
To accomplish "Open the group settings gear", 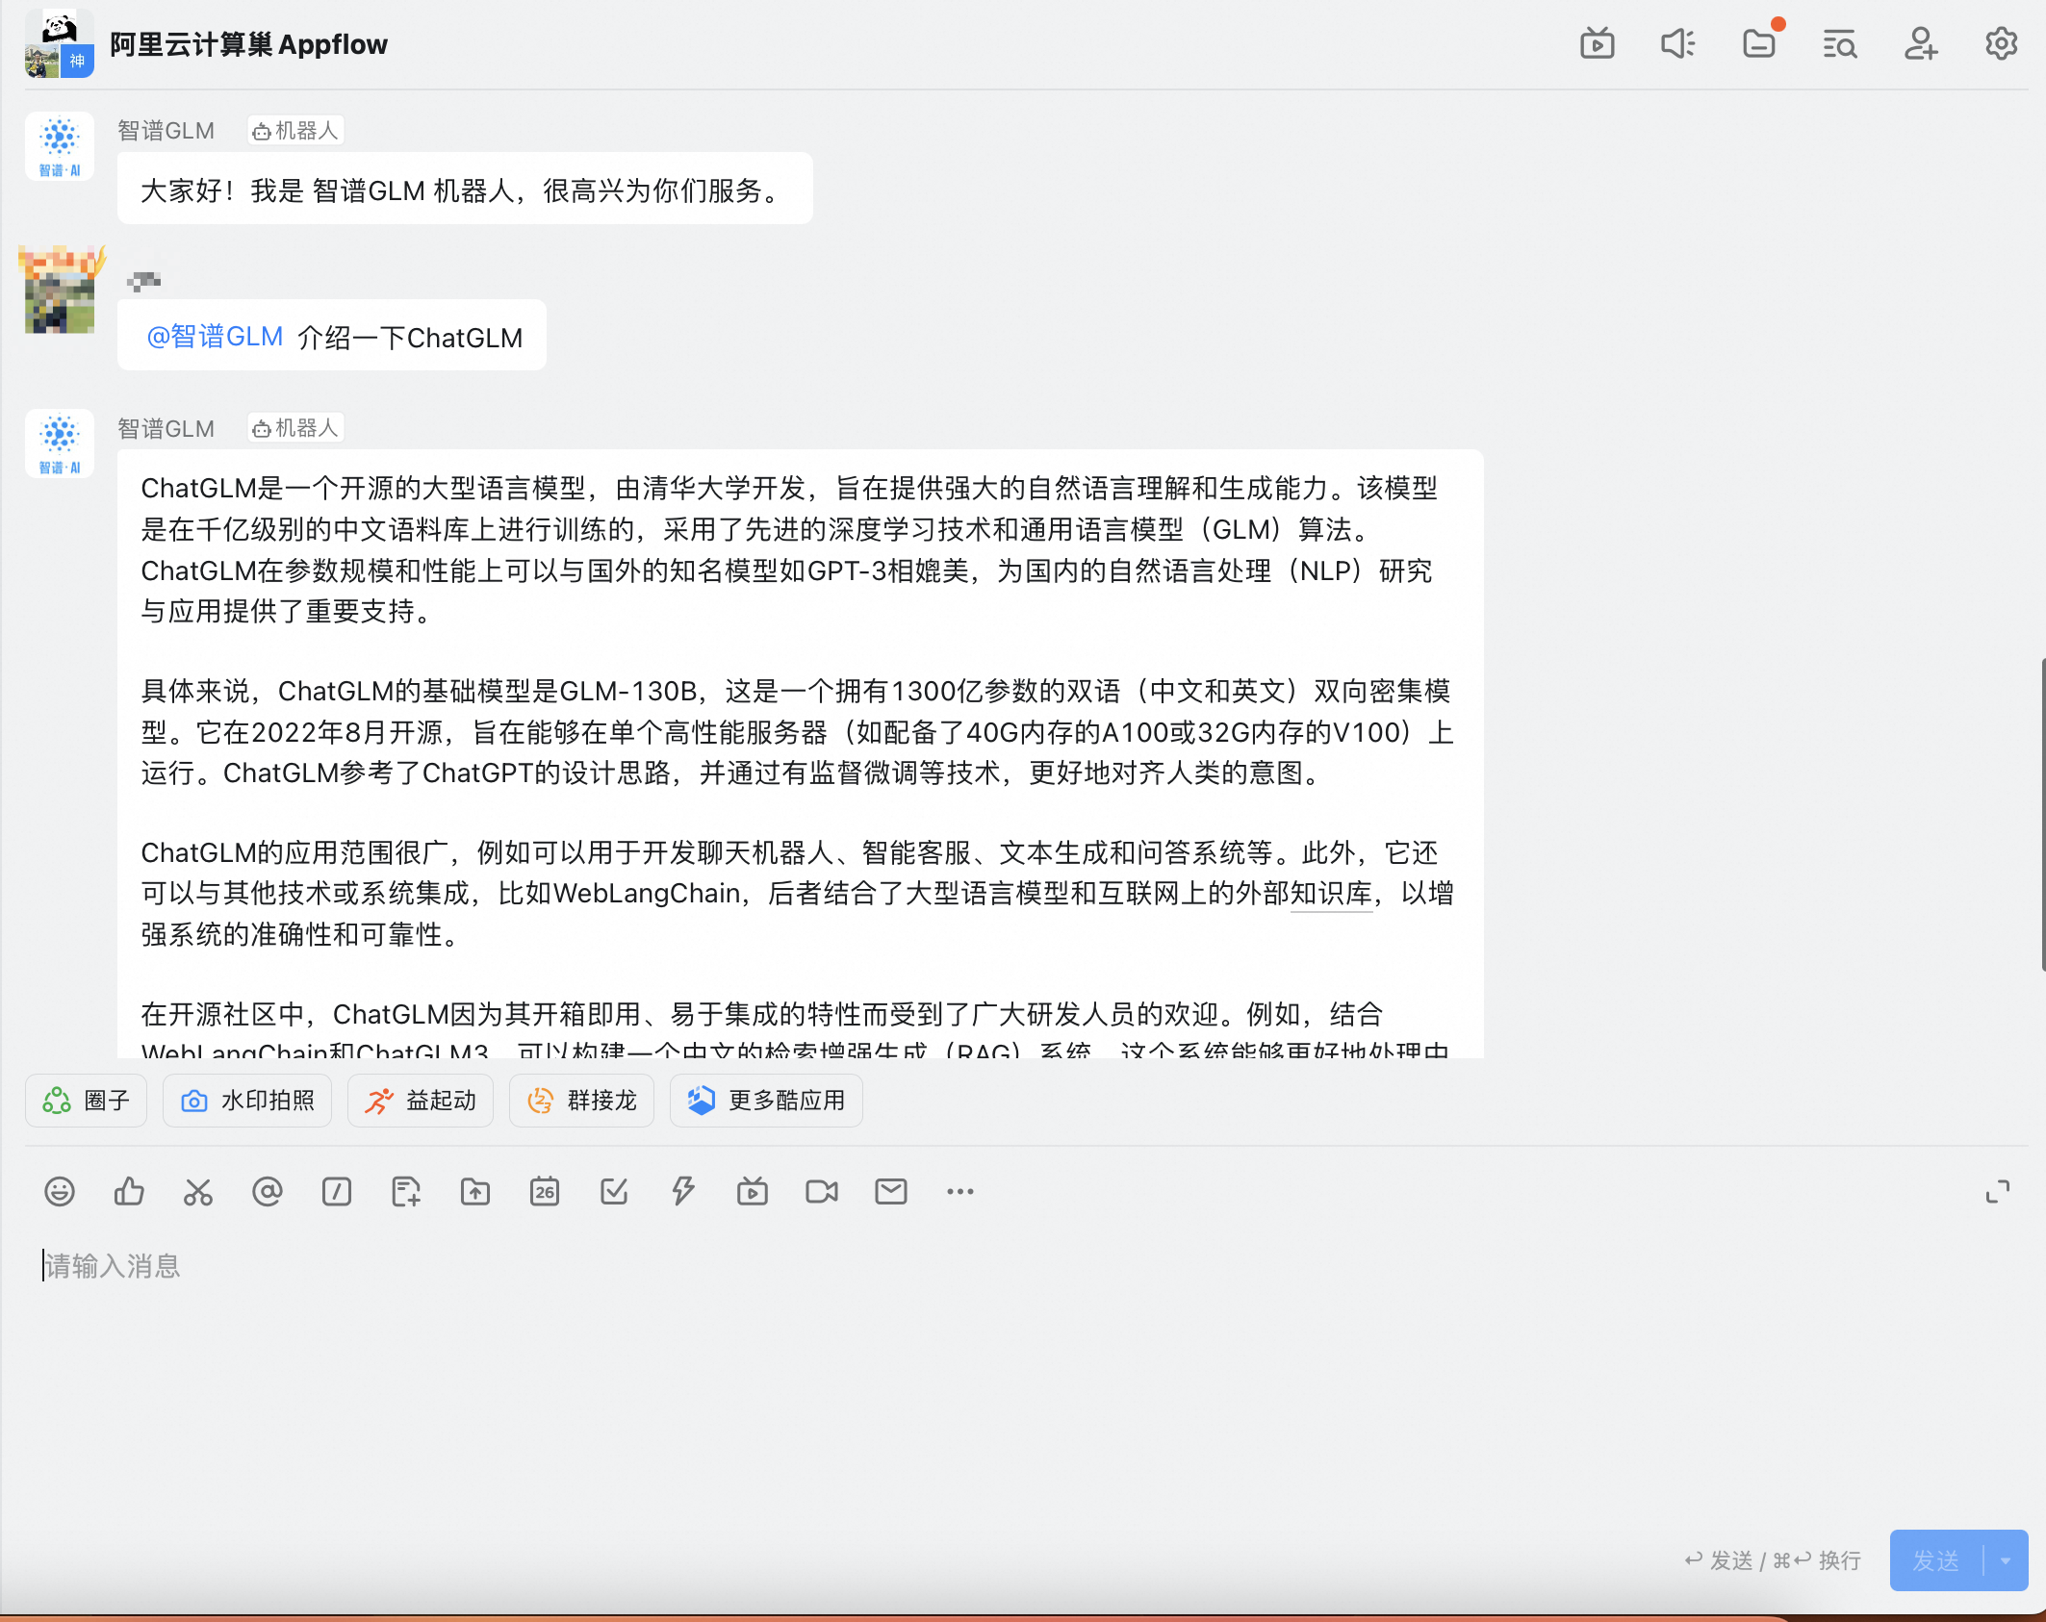I will click(2001, 44).
